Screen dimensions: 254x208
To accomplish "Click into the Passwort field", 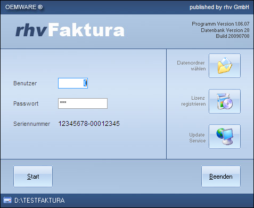I will [83, 103].
